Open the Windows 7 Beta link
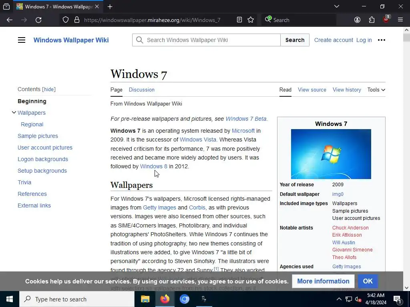 click(x=246, y=119)
